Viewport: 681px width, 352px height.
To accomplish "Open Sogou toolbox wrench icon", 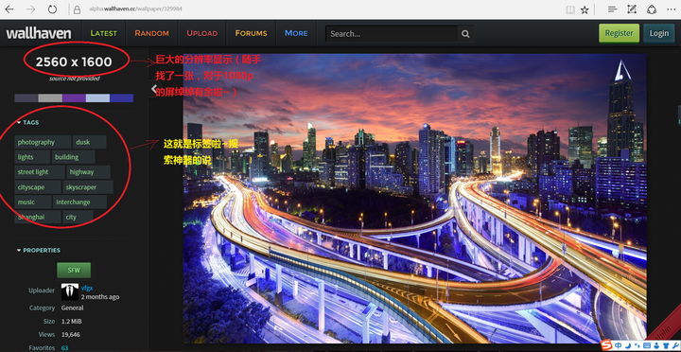I will [x=675, y=345].
